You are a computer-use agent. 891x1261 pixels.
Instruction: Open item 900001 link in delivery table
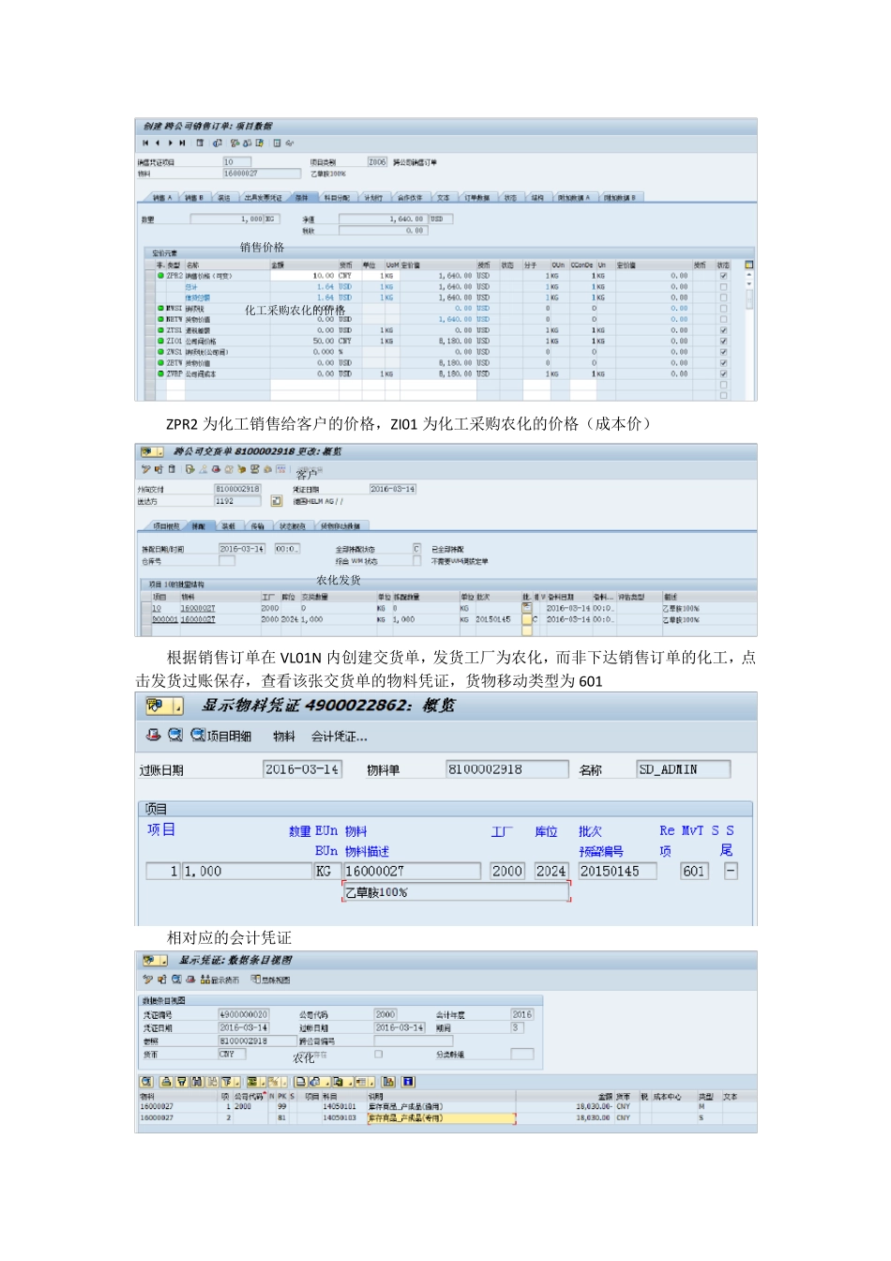point(164,619)
